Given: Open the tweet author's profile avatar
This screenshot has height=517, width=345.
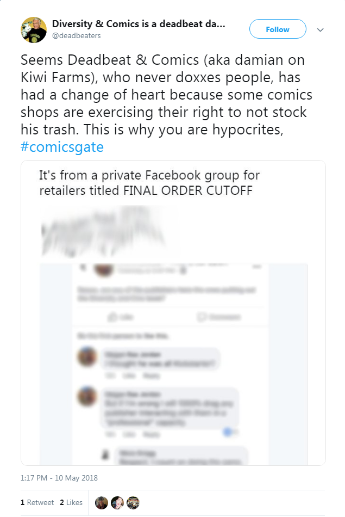Looking at the screenshot, I should pyautogui.click(x=33, y=30).
